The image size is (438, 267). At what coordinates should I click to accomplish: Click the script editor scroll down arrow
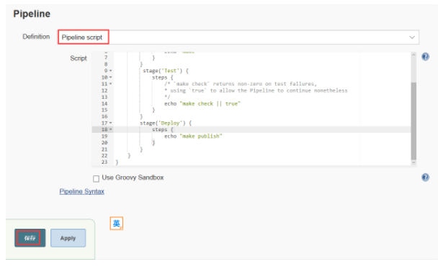click(414, 162)
